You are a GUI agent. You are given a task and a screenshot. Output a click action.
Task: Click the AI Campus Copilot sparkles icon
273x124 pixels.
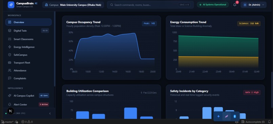pos(10,96)
